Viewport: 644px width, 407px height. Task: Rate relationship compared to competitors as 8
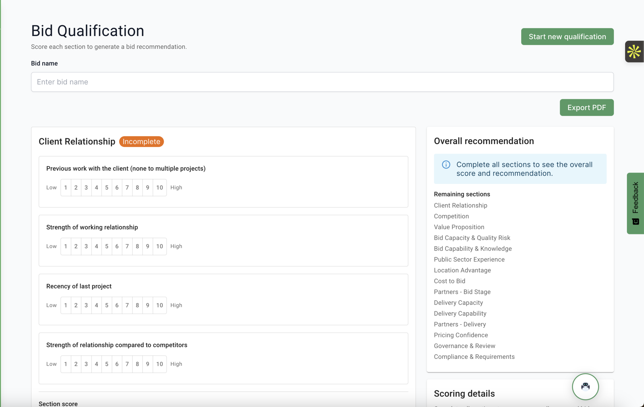[x=137, y=364]
